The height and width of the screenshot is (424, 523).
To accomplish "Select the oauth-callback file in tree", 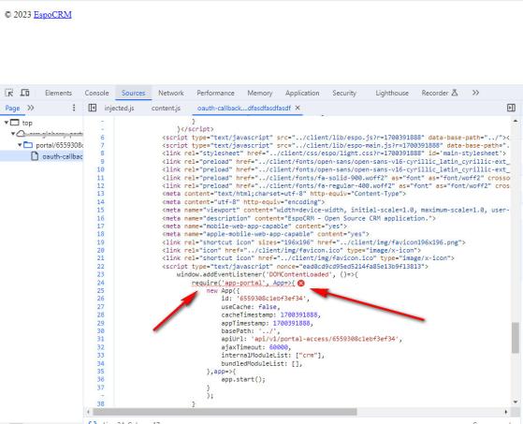I will [57, 156].
